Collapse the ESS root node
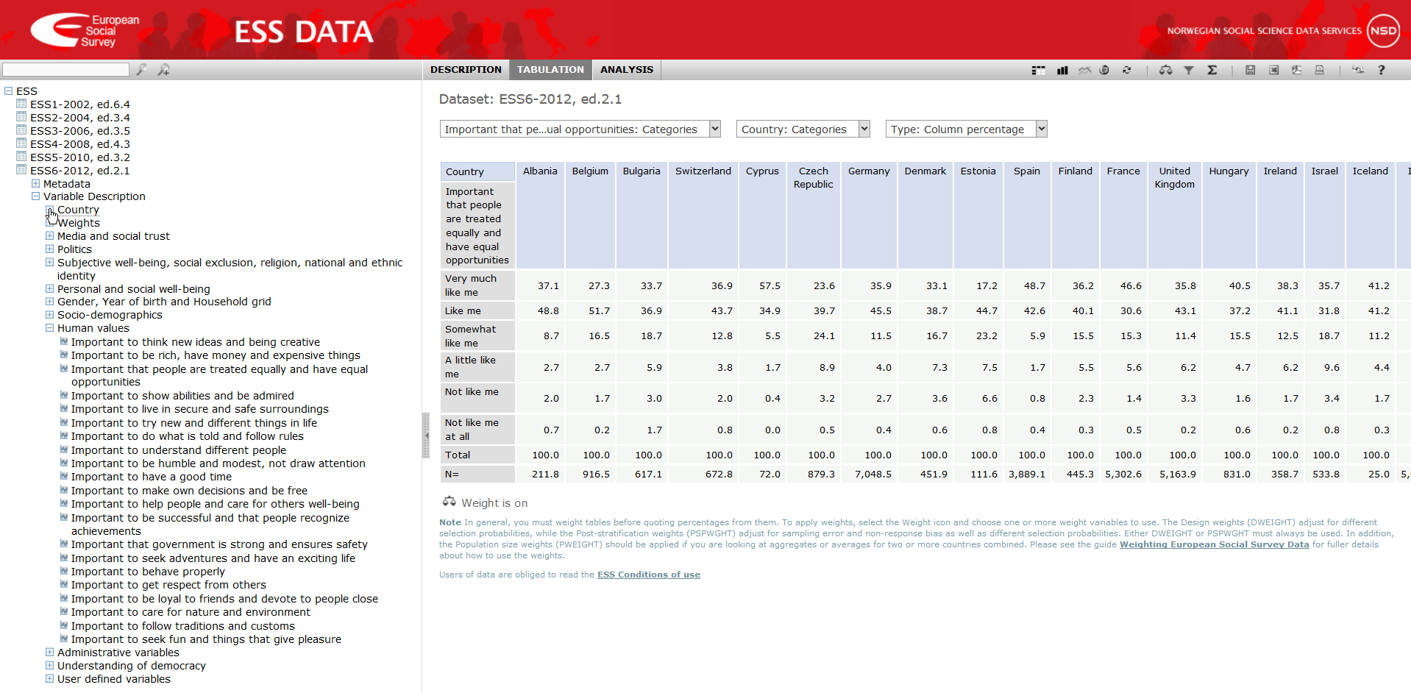Image resolution: width=1411 pixels, height=693 pixels. pos(8,90)
